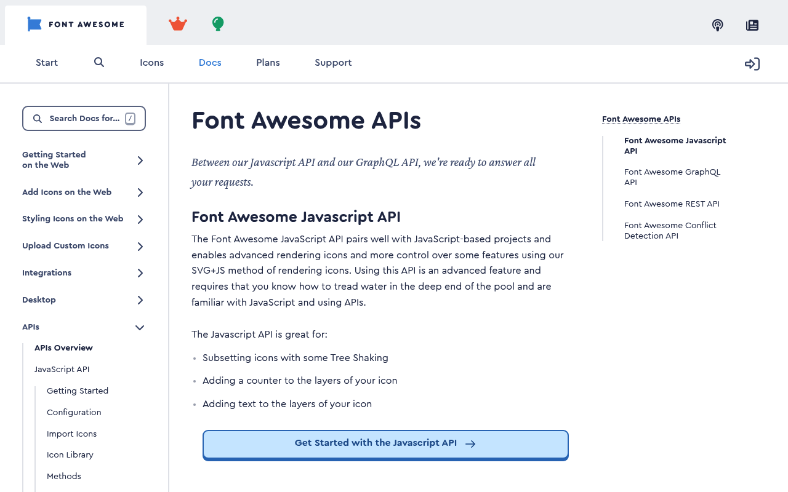Click 'Subsetting icons with some Tree Shaking' text

(x=295, y=358)
